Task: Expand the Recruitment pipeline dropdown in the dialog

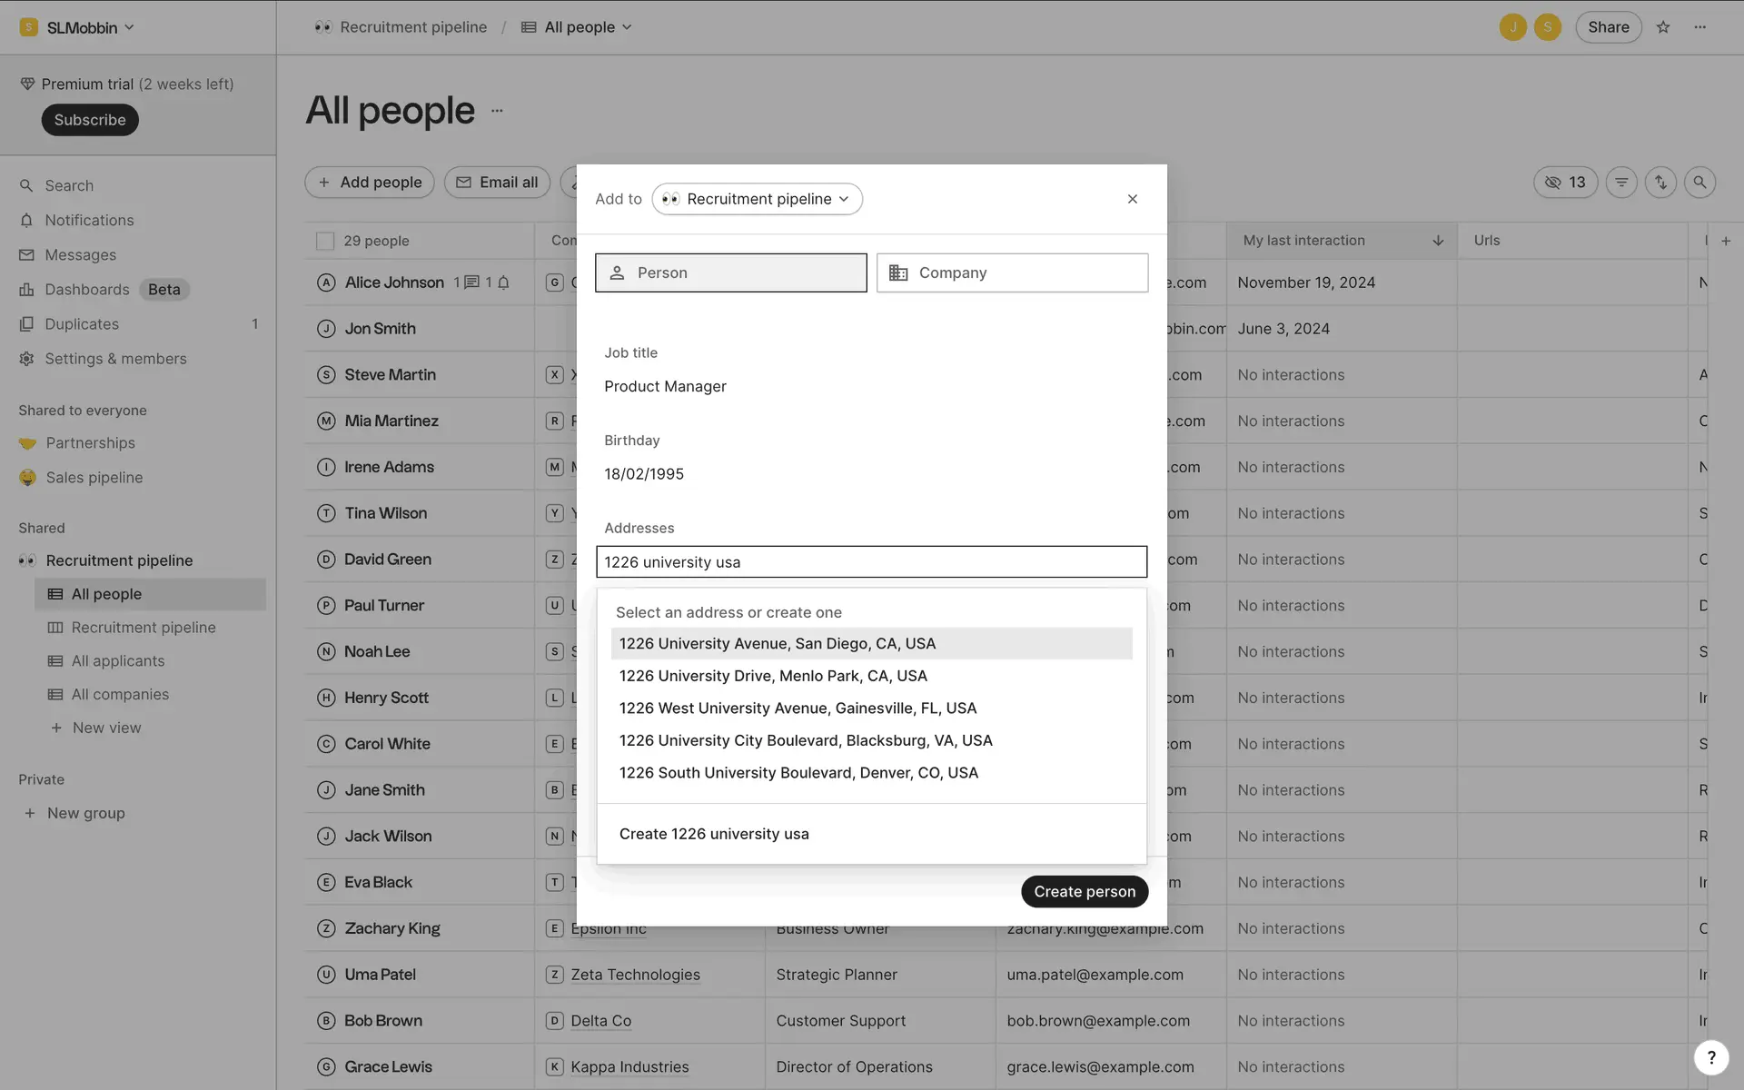Action: 758,199
